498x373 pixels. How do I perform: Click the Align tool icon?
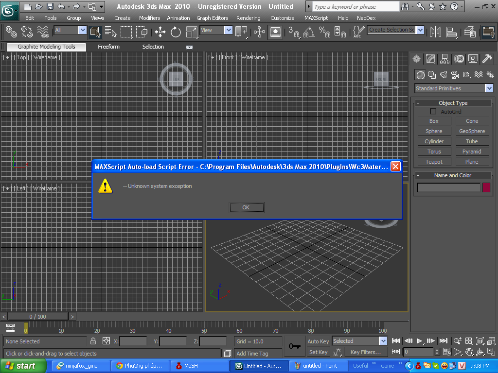tap(451, 32)
